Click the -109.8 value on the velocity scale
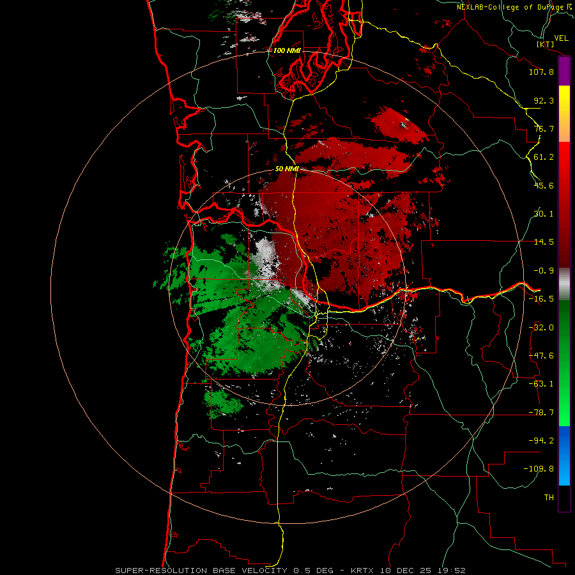Viewport: 575px width, 575px height. pyautogui.click(x=539, y=469)
